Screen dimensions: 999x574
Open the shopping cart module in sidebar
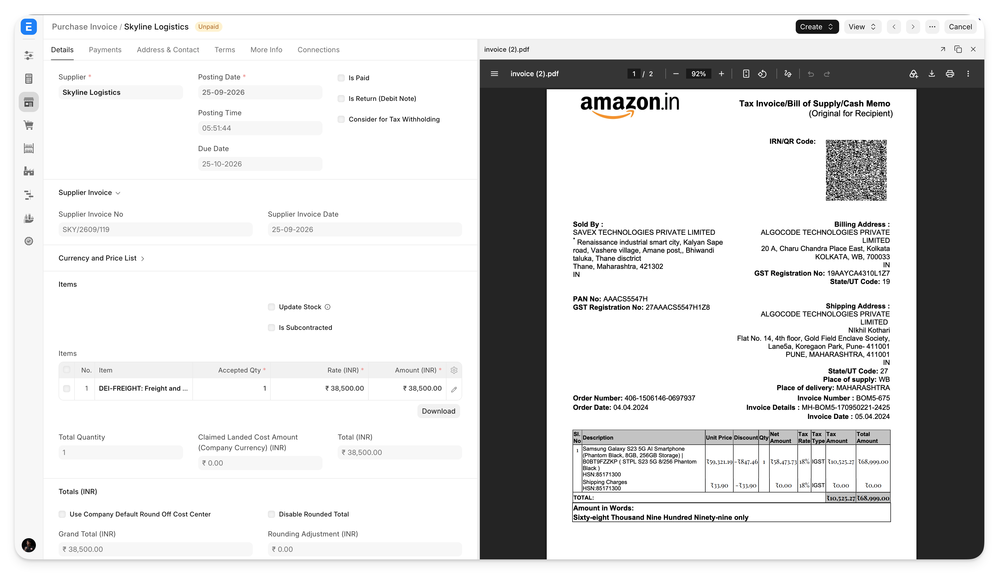pos(29,125)
